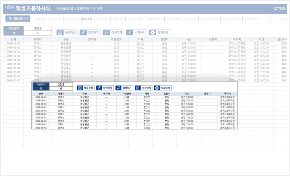Click cell 오전 5:20:00 under 출발지 시간 in main sheet
This screenshot has width=290, height=176.
click(189, 48)
